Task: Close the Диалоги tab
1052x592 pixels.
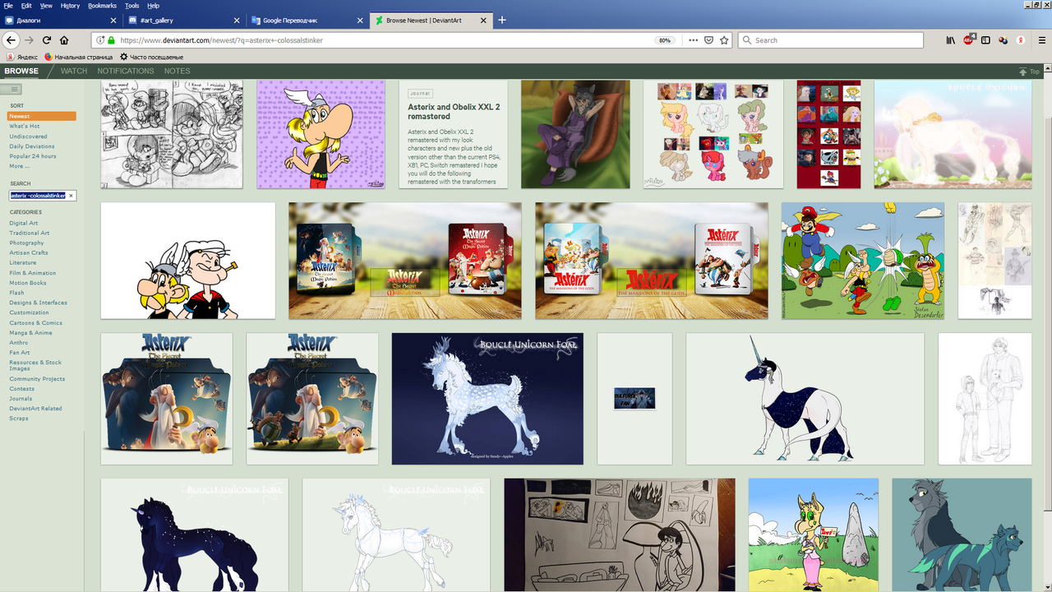Action: point(114,20)
